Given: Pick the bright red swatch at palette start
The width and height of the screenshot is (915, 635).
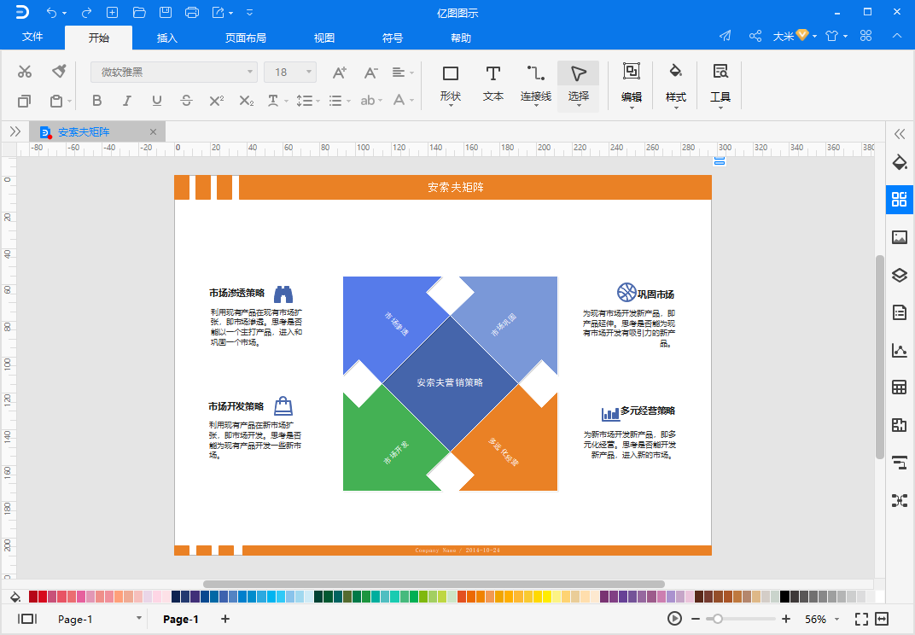Looking at the screenshot, I should (43, 597).
